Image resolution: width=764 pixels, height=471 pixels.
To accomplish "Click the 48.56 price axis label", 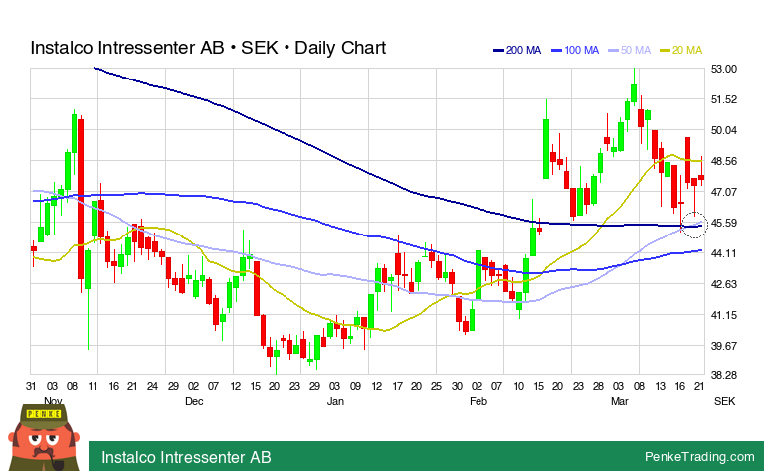I will [x=724, y=161].
